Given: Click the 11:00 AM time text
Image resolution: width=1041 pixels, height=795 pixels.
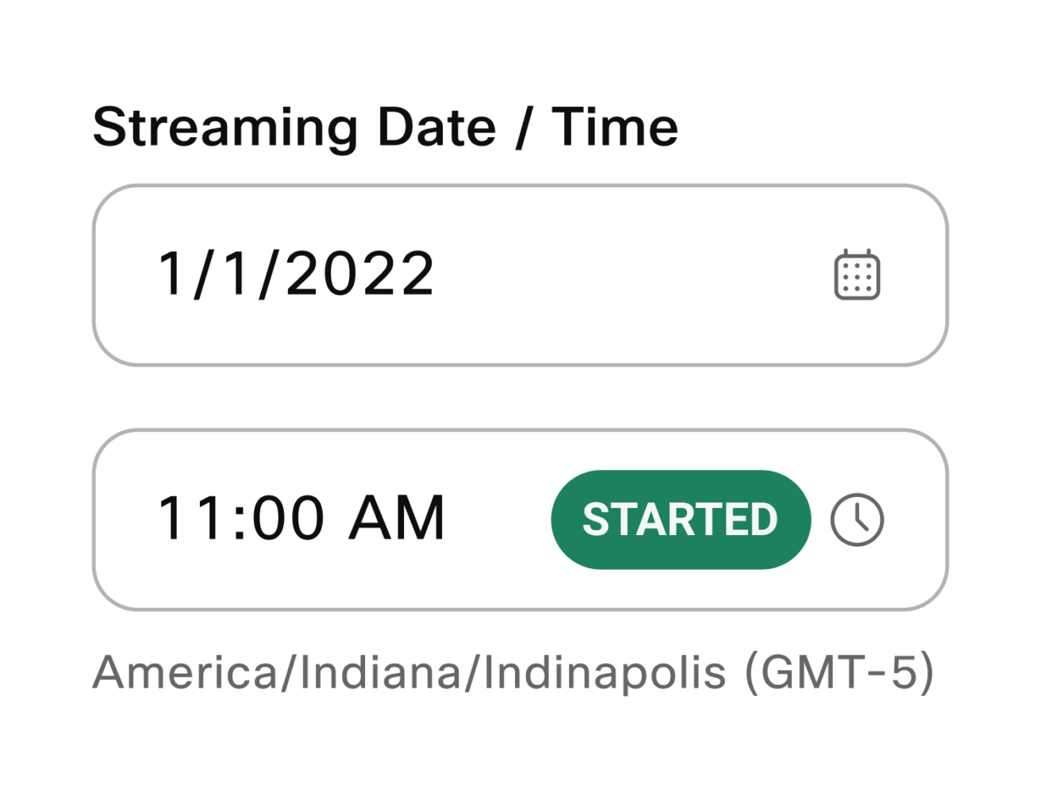Looking at the screenshot, I should [x=302, y=519].
